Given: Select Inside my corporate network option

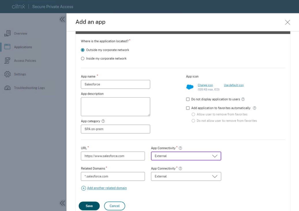Looking at the screenshot, I should [x=83, y=59].
